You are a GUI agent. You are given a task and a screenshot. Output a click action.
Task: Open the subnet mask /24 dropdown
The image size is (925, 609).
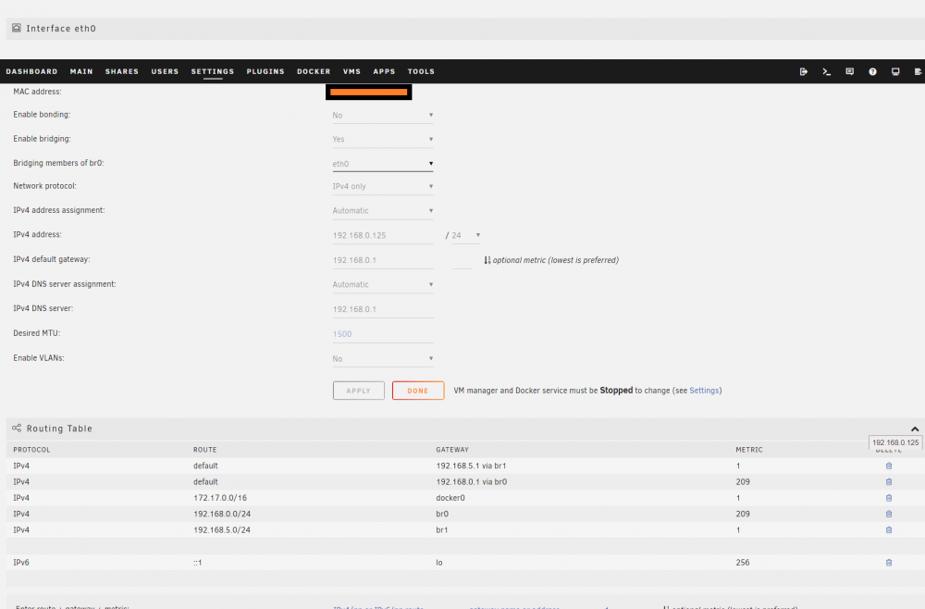[466, 235]
